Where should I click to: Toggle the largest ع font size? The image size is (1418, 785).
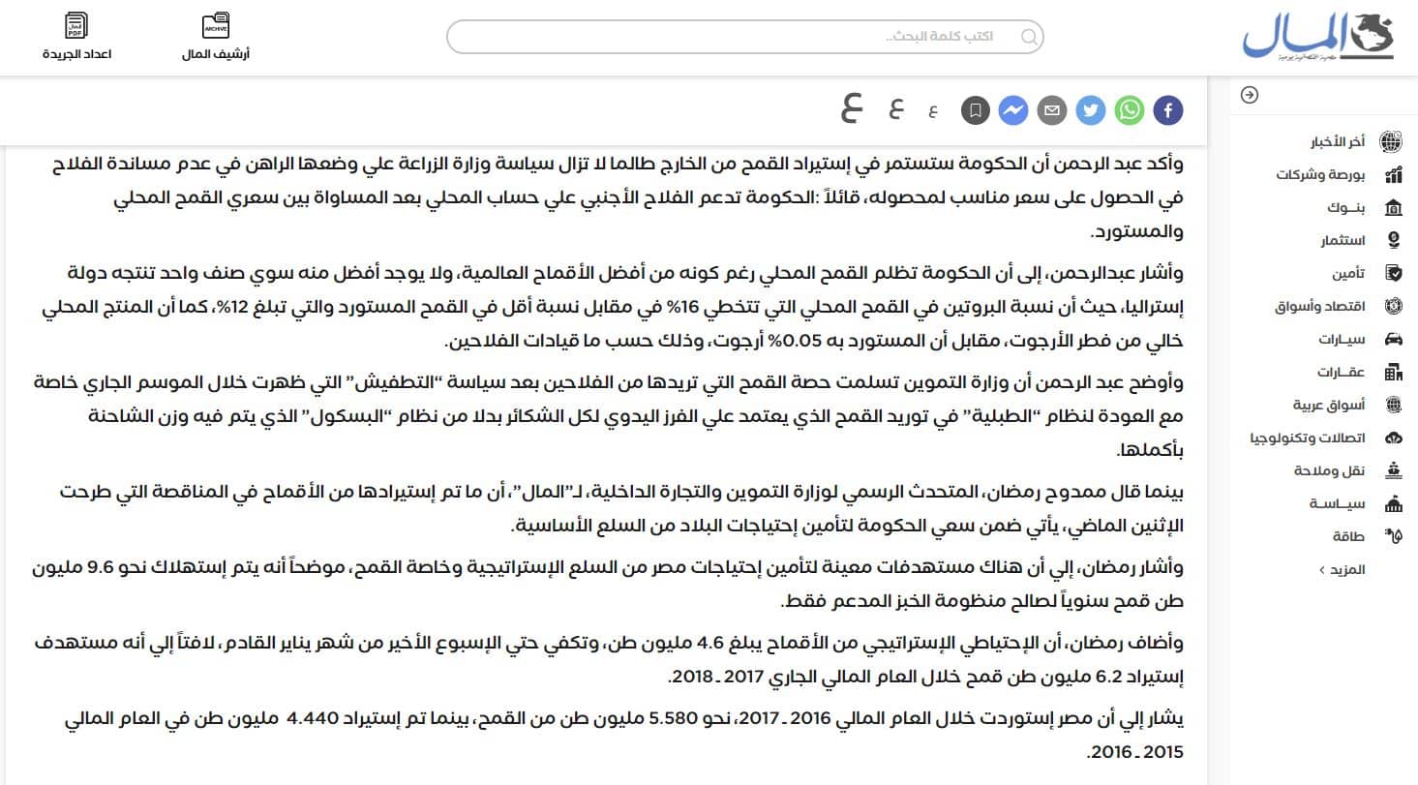(x=850, y=108)
